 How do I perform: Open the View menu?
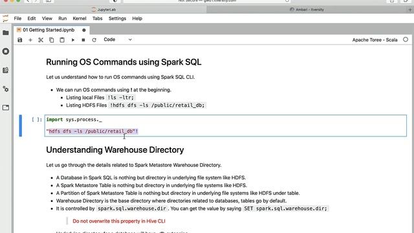(47, 19)
